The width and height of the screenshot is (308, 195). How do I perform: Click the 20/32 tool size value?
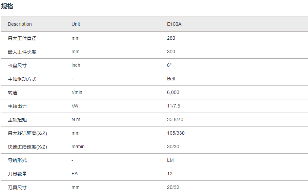click(x=173, y=187)
